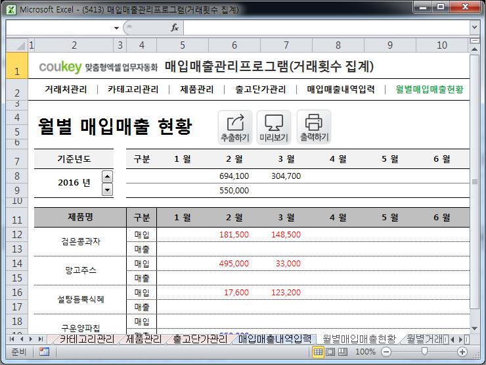Switch to Page Layout view icon
Image resolution: width=486 pixels, height=365 pixels.
point(330,352)
